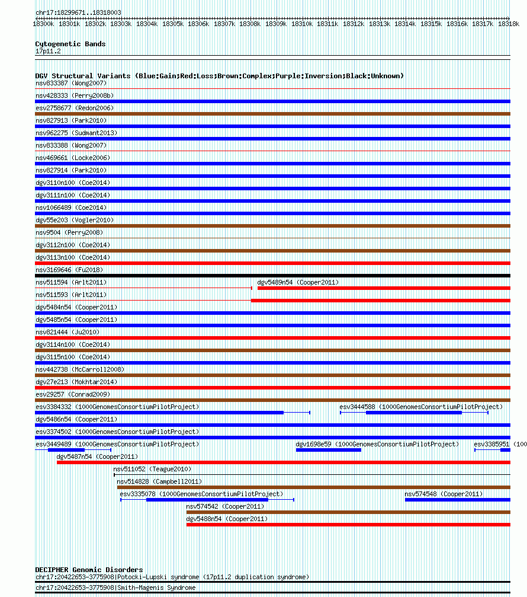Image resolution: width=527 pixels, height=597 pixels.
Task: Click the nsv442738 (McCarroll2008) label
Action: click(80, 370)
